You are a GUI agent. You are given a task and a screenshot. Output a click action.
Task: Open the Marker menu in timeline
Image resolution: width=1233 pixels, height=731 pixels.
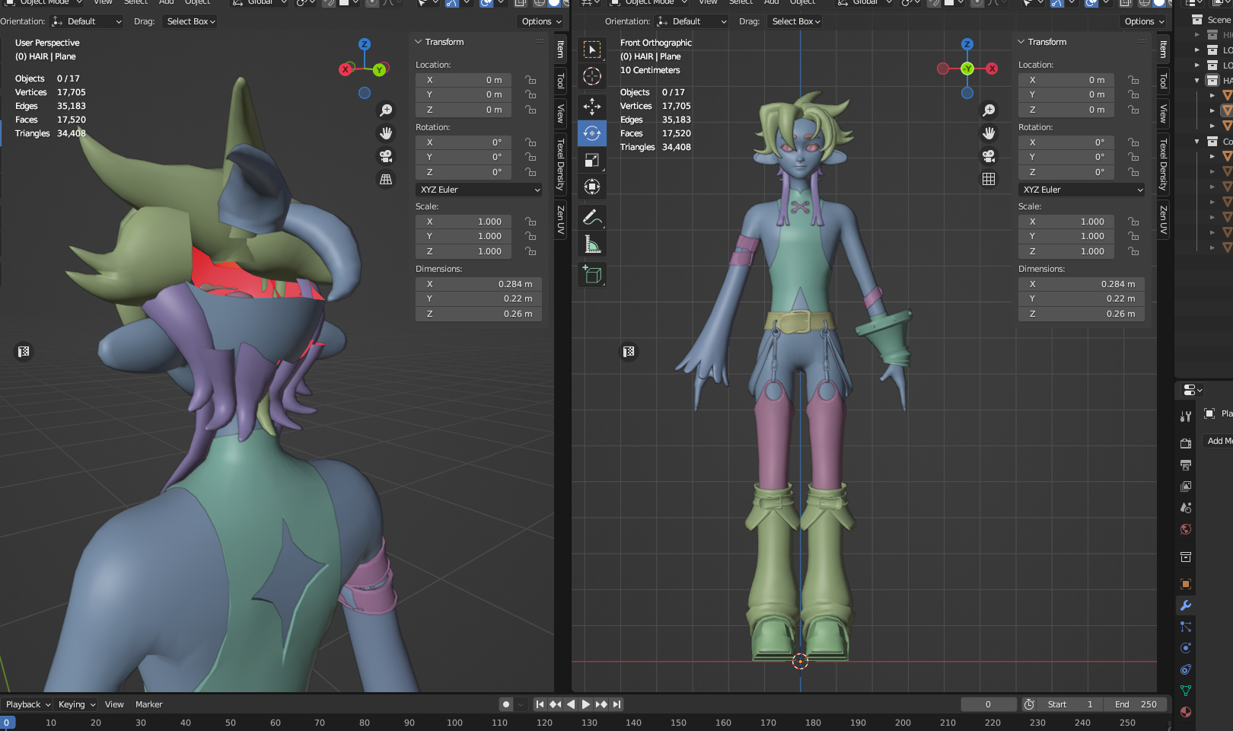pos(148,704)
